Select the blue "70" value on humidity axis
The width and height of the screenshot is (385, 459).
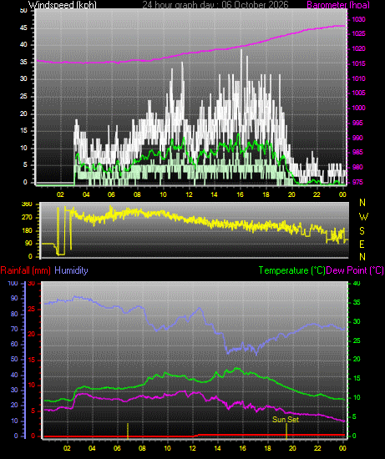click(14, 330)
